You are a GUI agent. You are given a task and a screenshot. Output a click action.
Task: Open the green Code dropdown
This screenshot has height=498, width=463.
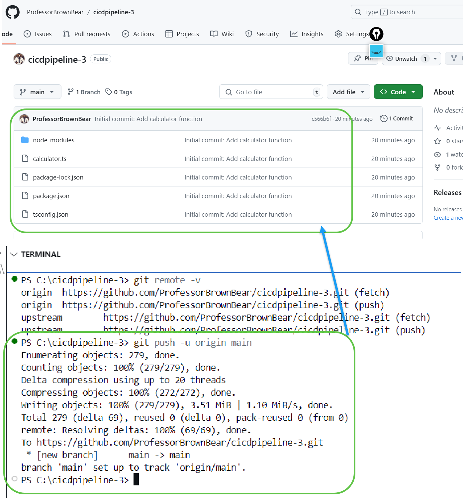point(398,92)
